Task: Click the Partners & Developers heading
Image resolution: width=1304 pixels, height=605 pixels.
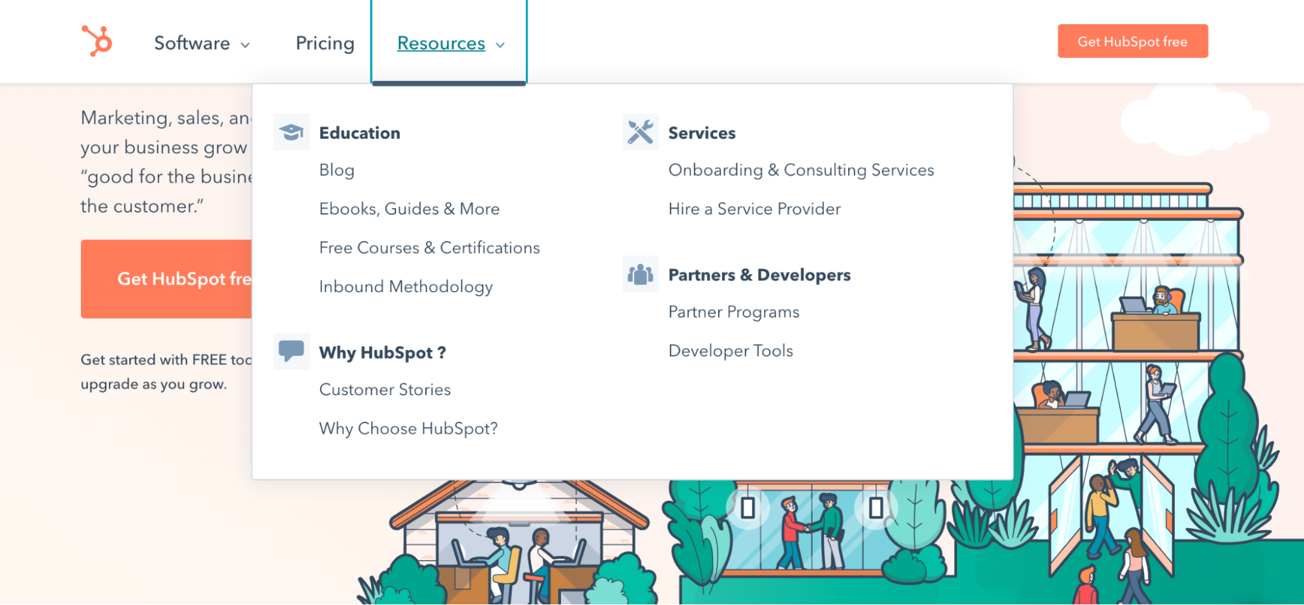Action: [x=759, y=275]
